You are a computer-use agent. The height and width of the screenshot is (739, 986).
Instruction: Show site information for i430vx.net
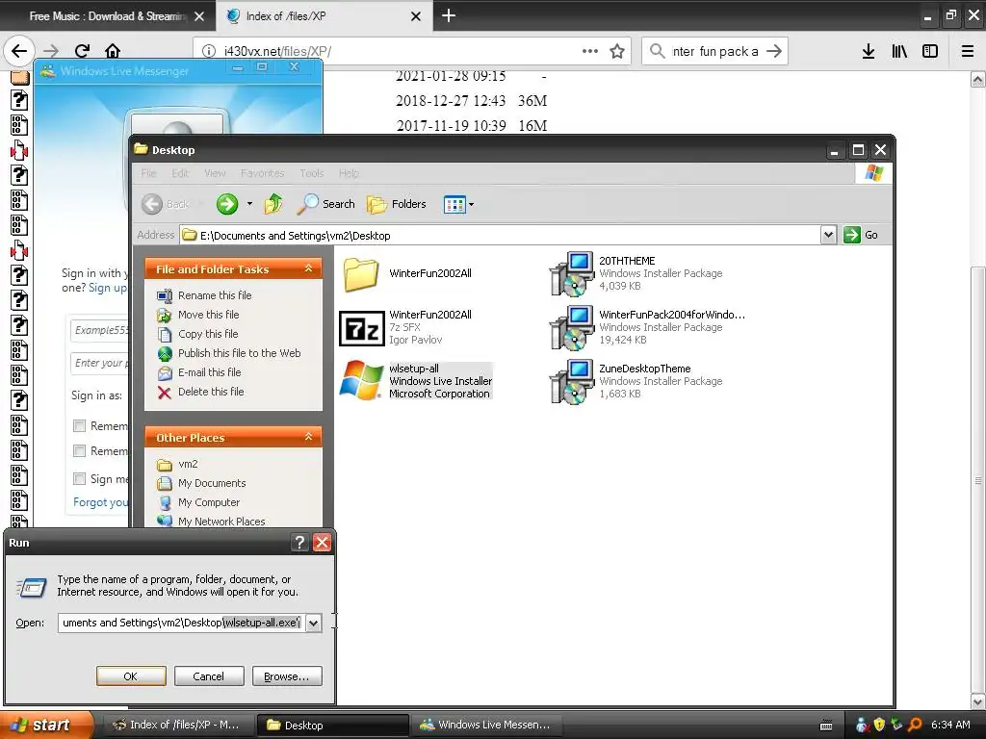coord(208,51)
